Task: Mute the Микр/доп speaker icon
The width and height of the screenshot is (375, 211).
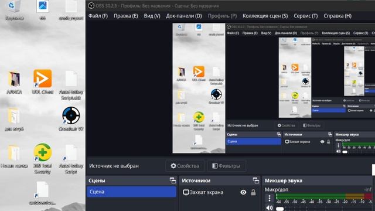Action: 270,208
